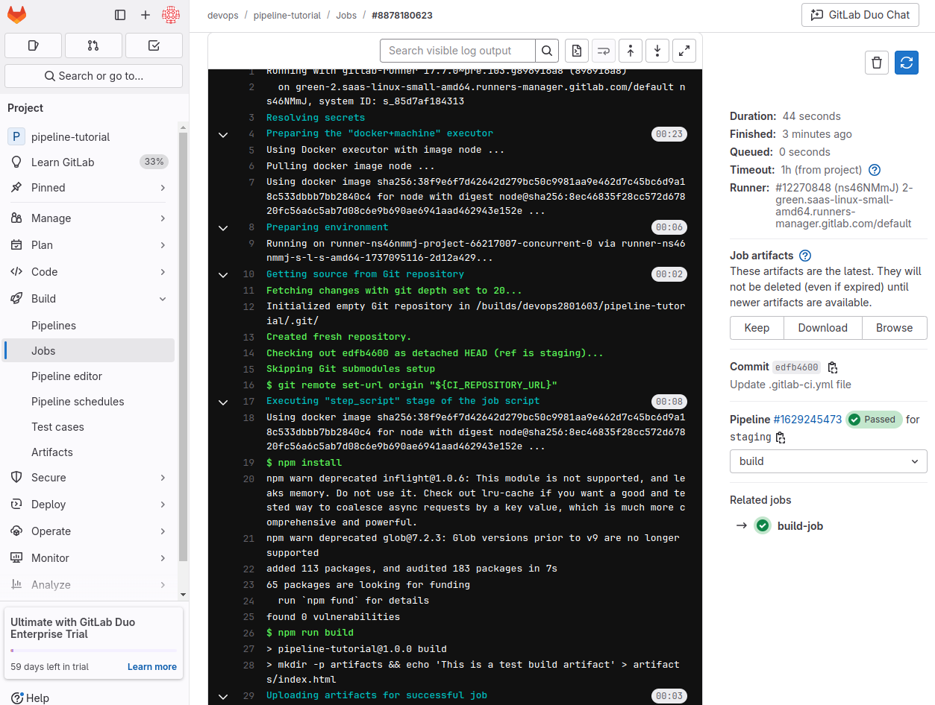Click the Passed pipeline status badge
Screen dimensions: 935x705
(x=875, y=420)
